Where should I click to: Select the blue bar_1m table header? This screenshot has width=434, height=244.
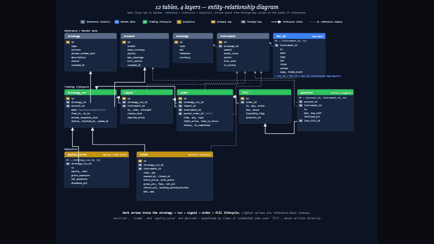pyautogui.click(x=299, y=36)
